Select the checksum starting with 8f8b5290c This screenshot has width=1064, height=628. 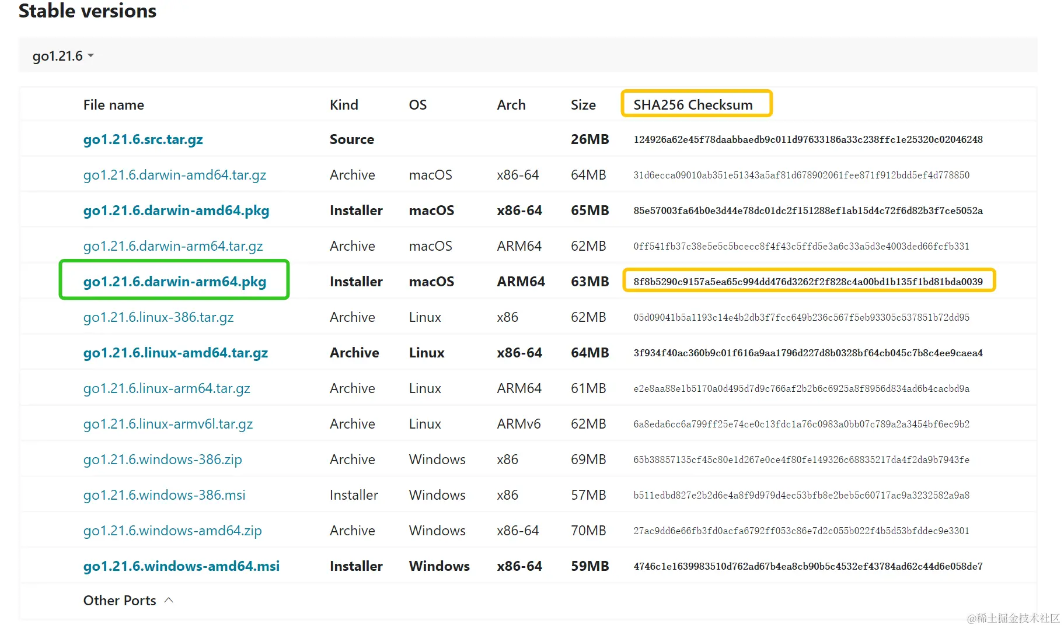pos(808,282)
